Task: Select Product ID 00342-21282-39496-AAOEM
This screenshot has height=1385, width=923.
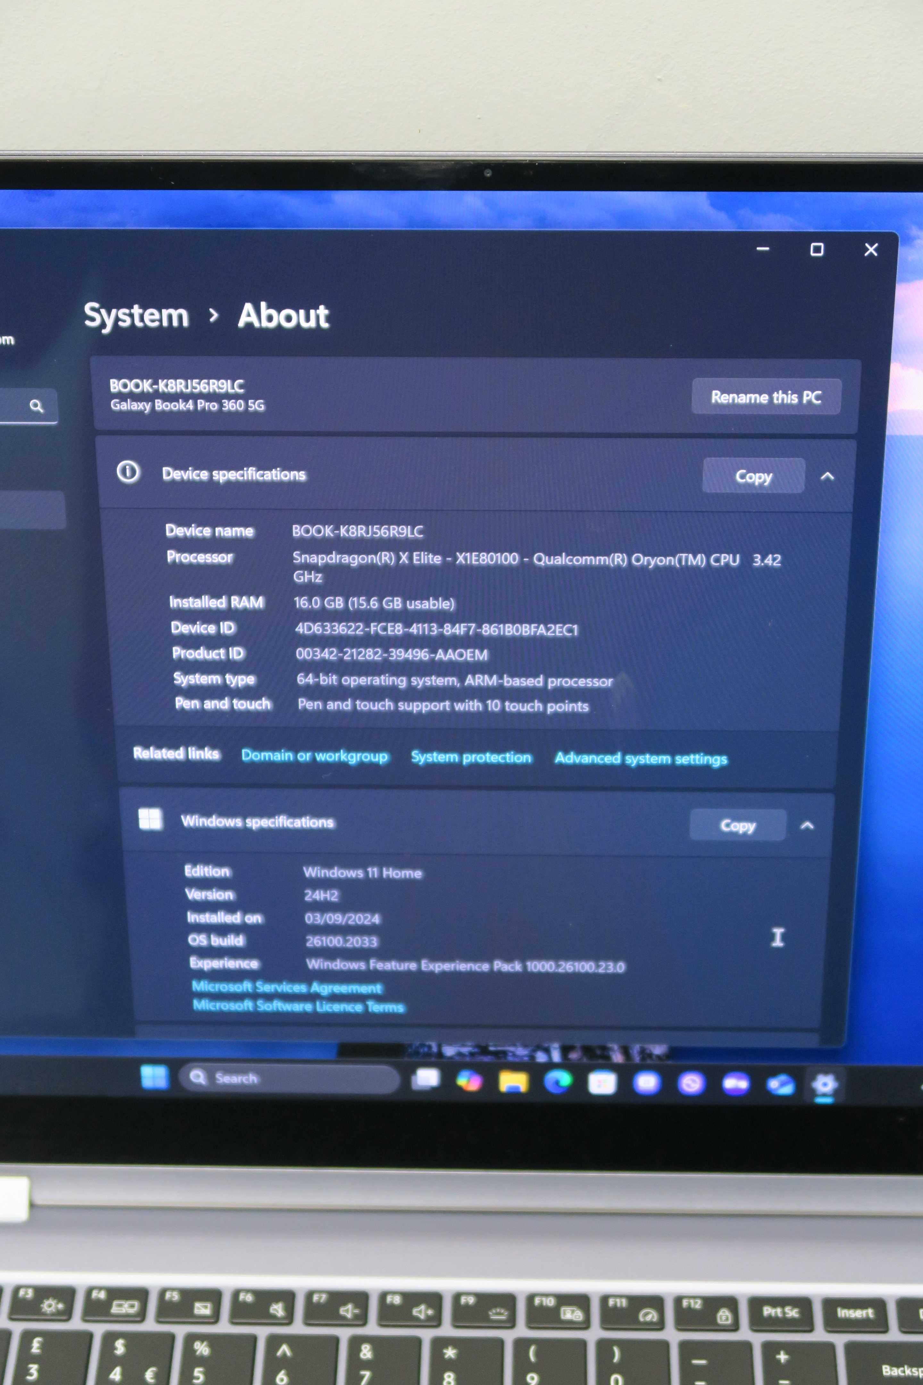Action: (x=391, y=654)
